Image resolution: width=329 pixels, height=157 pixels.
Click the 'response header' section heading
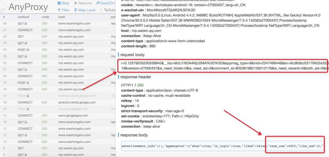point(136,77)
